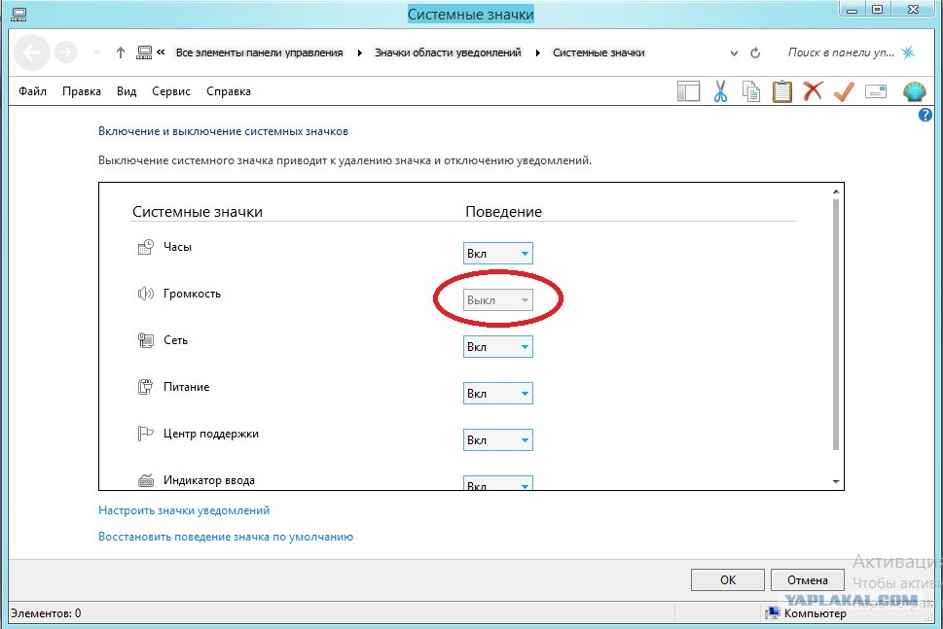Open help via blue question mark icon
Viewport: 943px width, 629px height.
point(925,115)
